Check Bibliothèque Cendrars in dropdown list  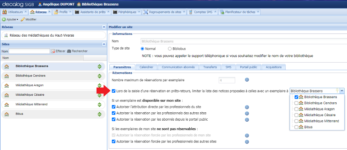(x=297, y=103)
